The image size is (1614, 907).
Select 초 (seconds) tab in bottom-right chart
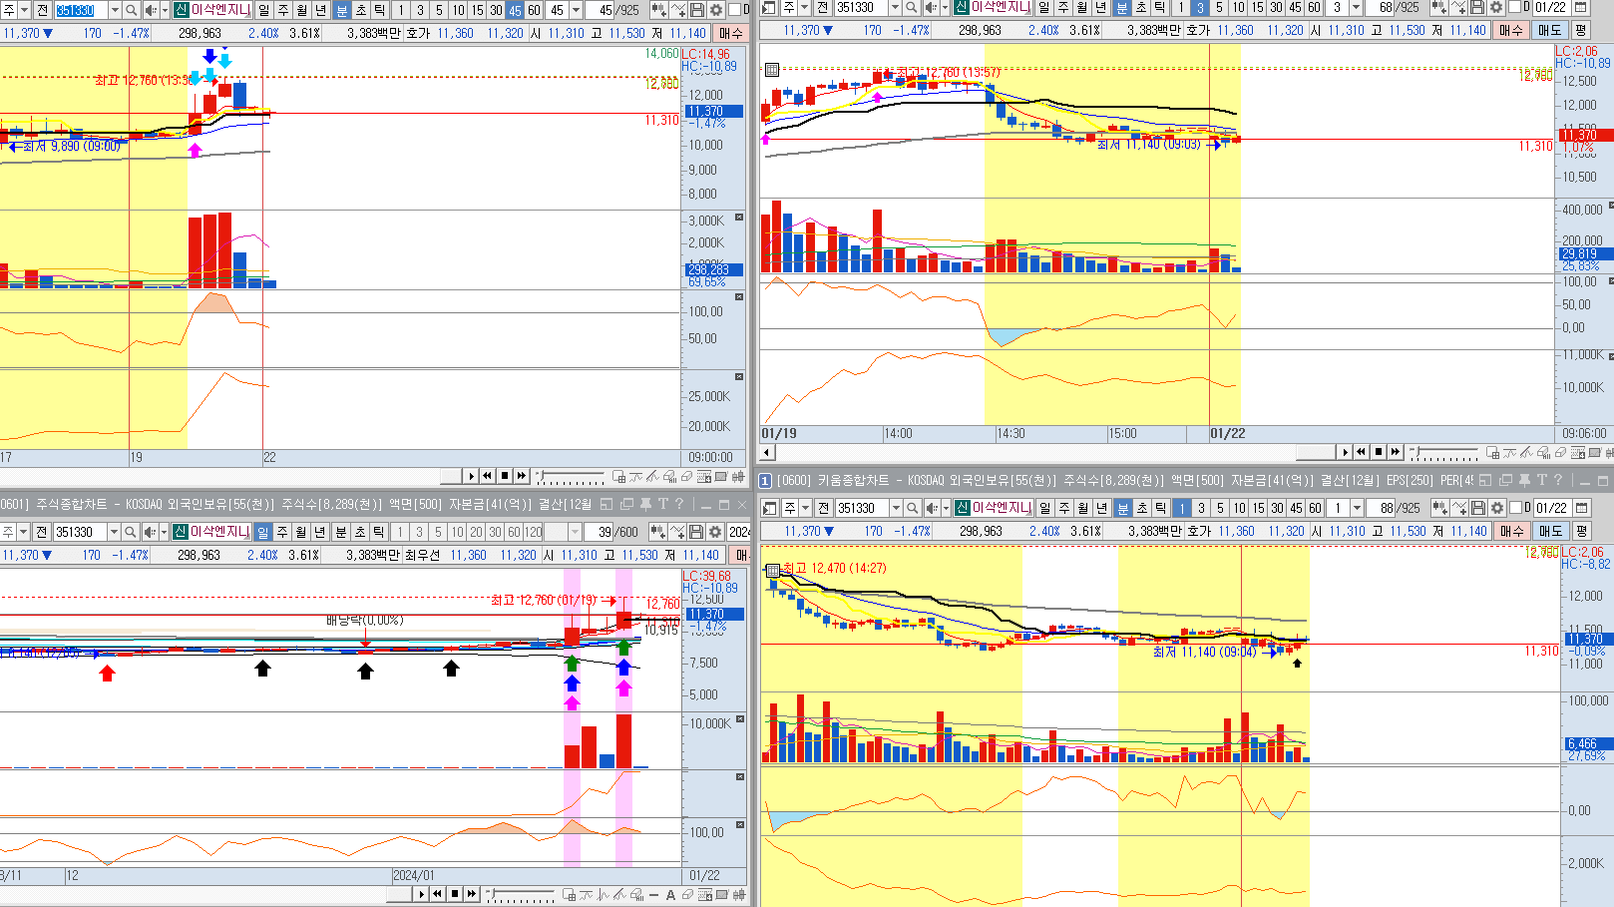pyautogui.click(x=1142, y=508)
